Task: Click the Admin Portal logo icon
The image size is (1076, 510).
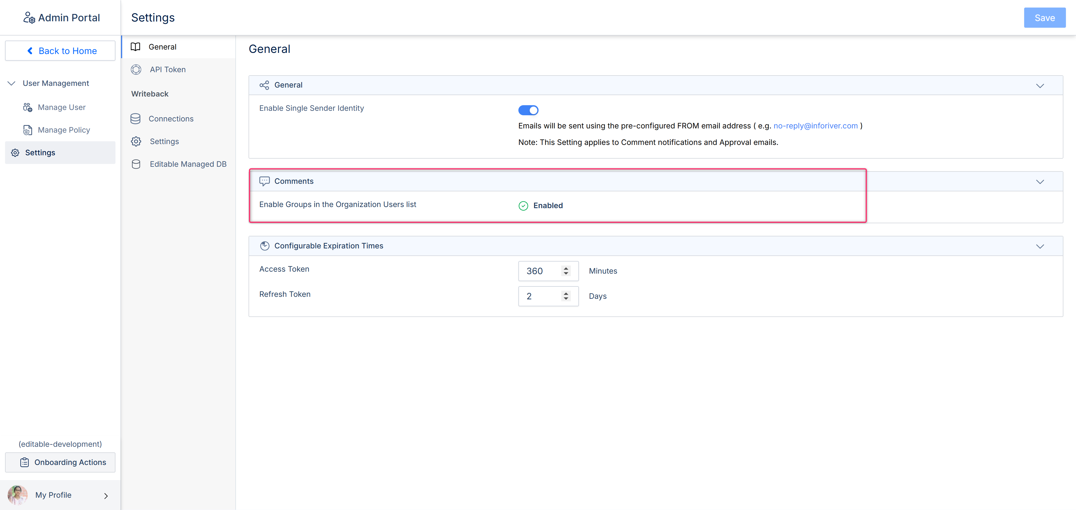Action: tap(29, 18)
